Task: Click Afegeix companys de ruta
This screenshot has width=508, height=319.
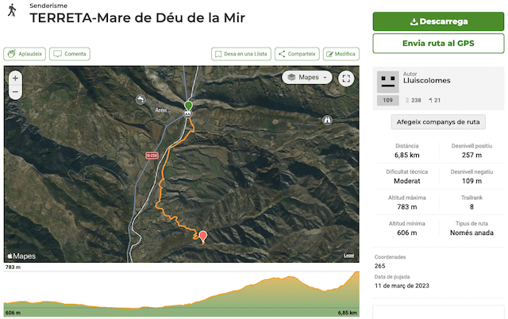Action: click(438, 122)
